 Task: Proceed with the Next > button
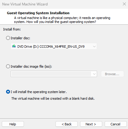91,124
